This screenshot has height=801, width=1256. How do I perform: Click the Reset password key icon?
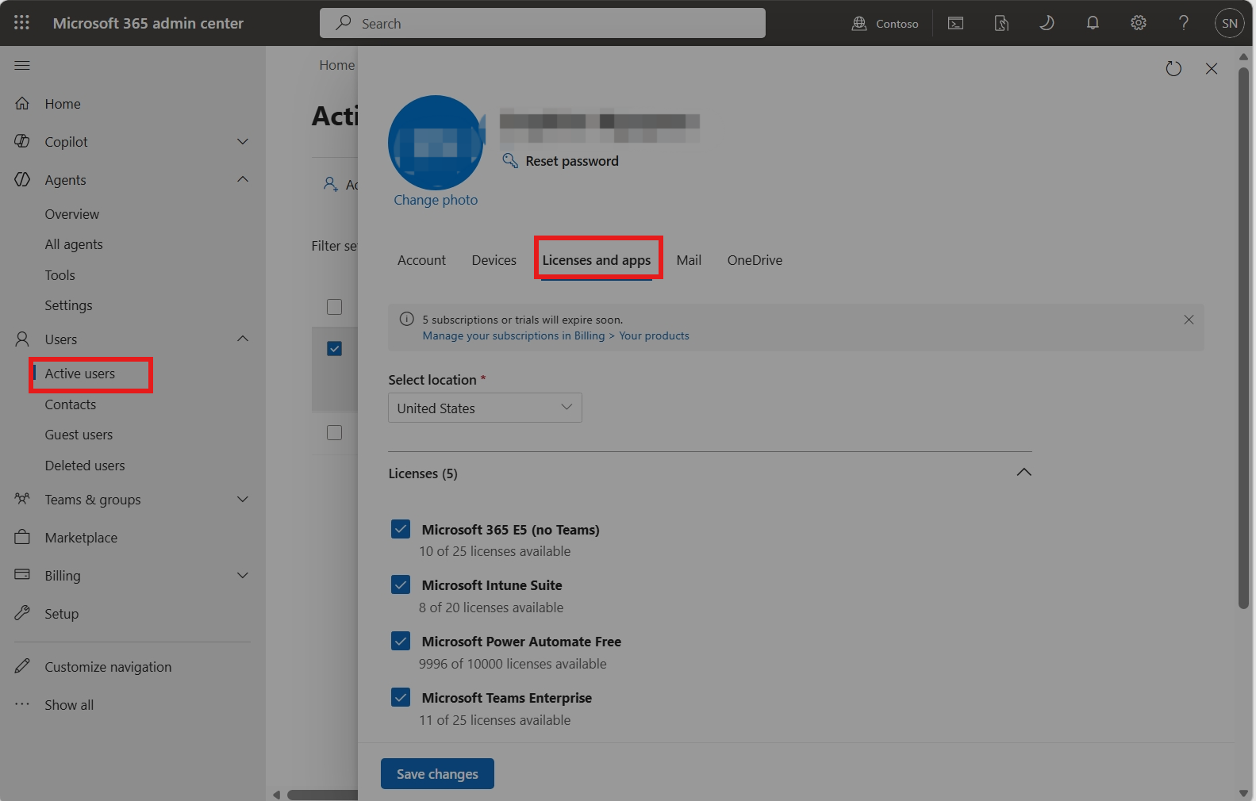point(510,161)
